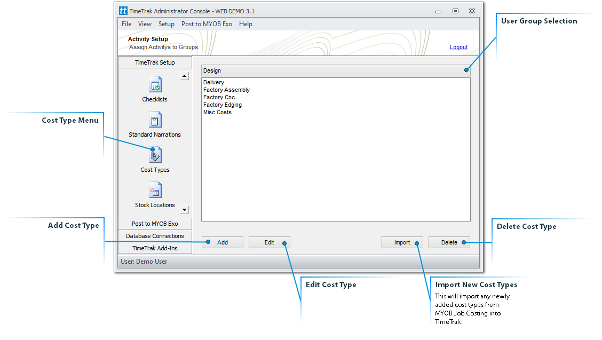Image resolution: width=602 pixels, height=340 pixels.
Task: Expand the TimeTrak Setup panel section
Action: click(155, 62)
